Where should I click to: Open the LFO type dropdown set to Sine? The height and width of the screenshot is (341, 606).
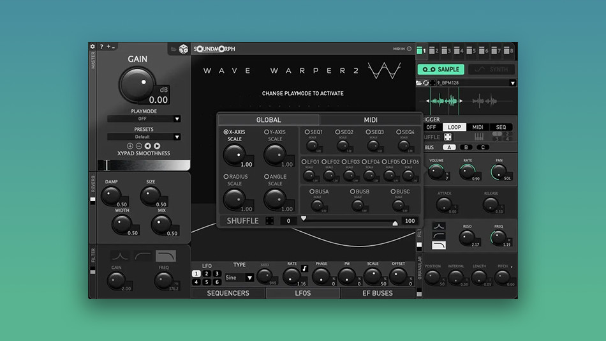pyautogui.click(x=240, y=278)
